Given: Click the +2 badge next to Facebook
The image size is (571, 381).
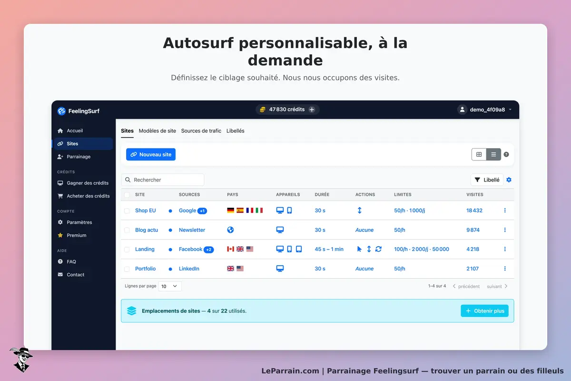Looking at the screenshot, I should [208, 250].
